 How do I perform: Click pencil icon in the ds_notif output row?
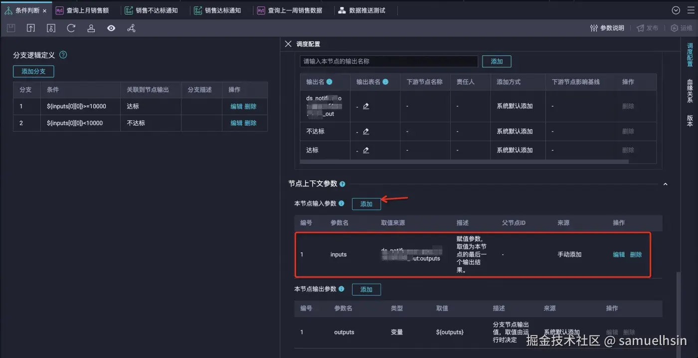click(x=366, y=106)
